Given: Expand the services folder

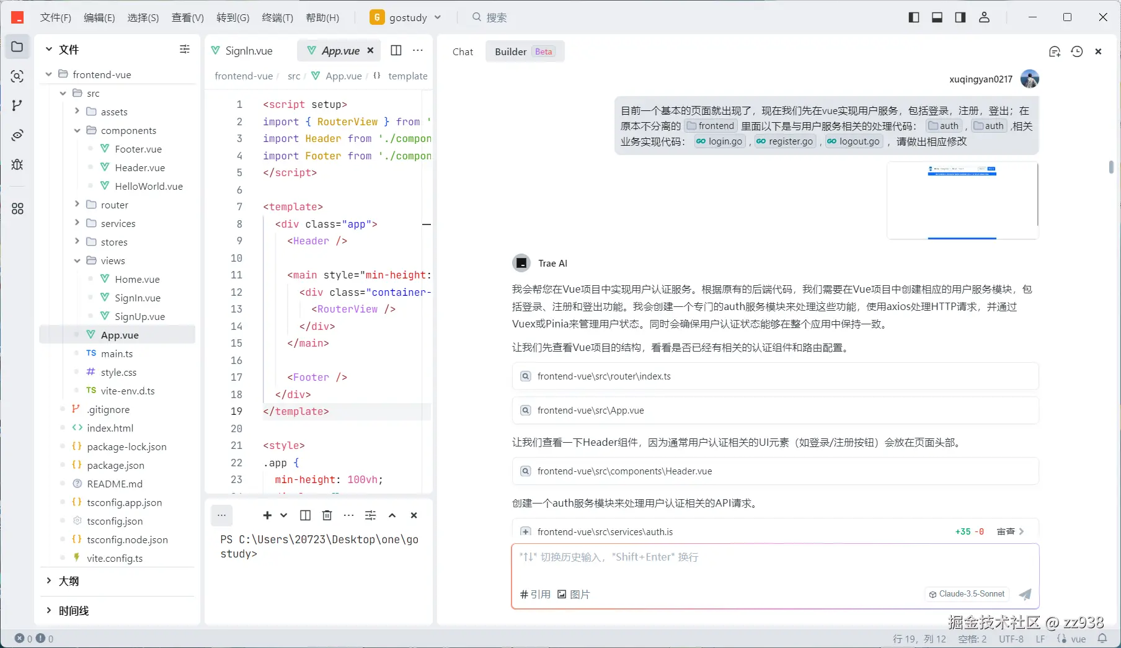Looking at the screenshot, I should coord(77,223).
